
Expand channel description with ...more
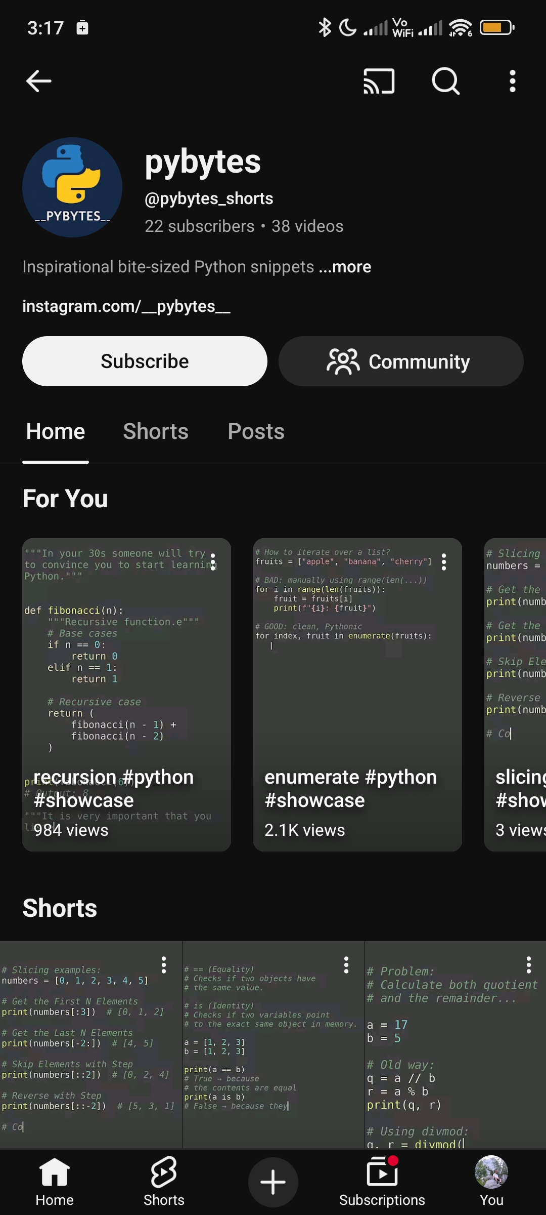coord(345,267)
